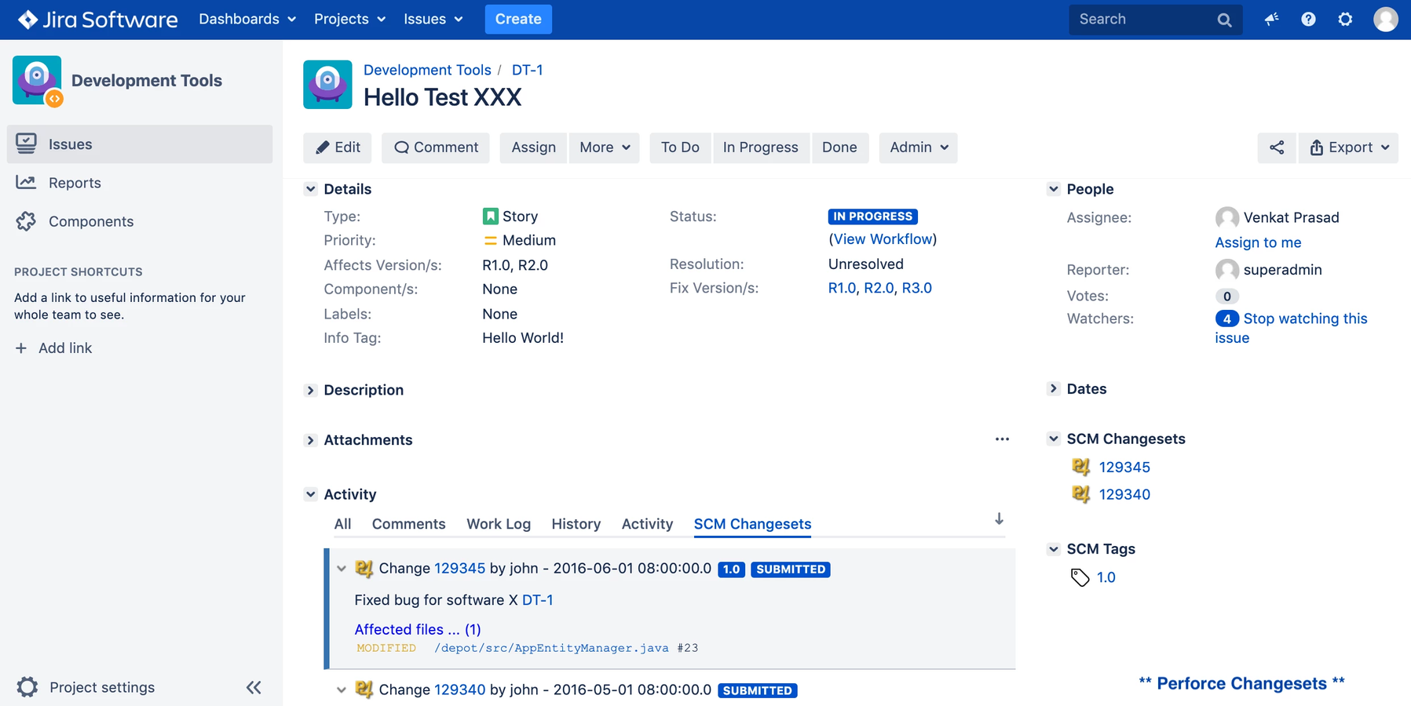Click the Edit issue button
This screenshot has height=706, width=1411.
point(338,147)
